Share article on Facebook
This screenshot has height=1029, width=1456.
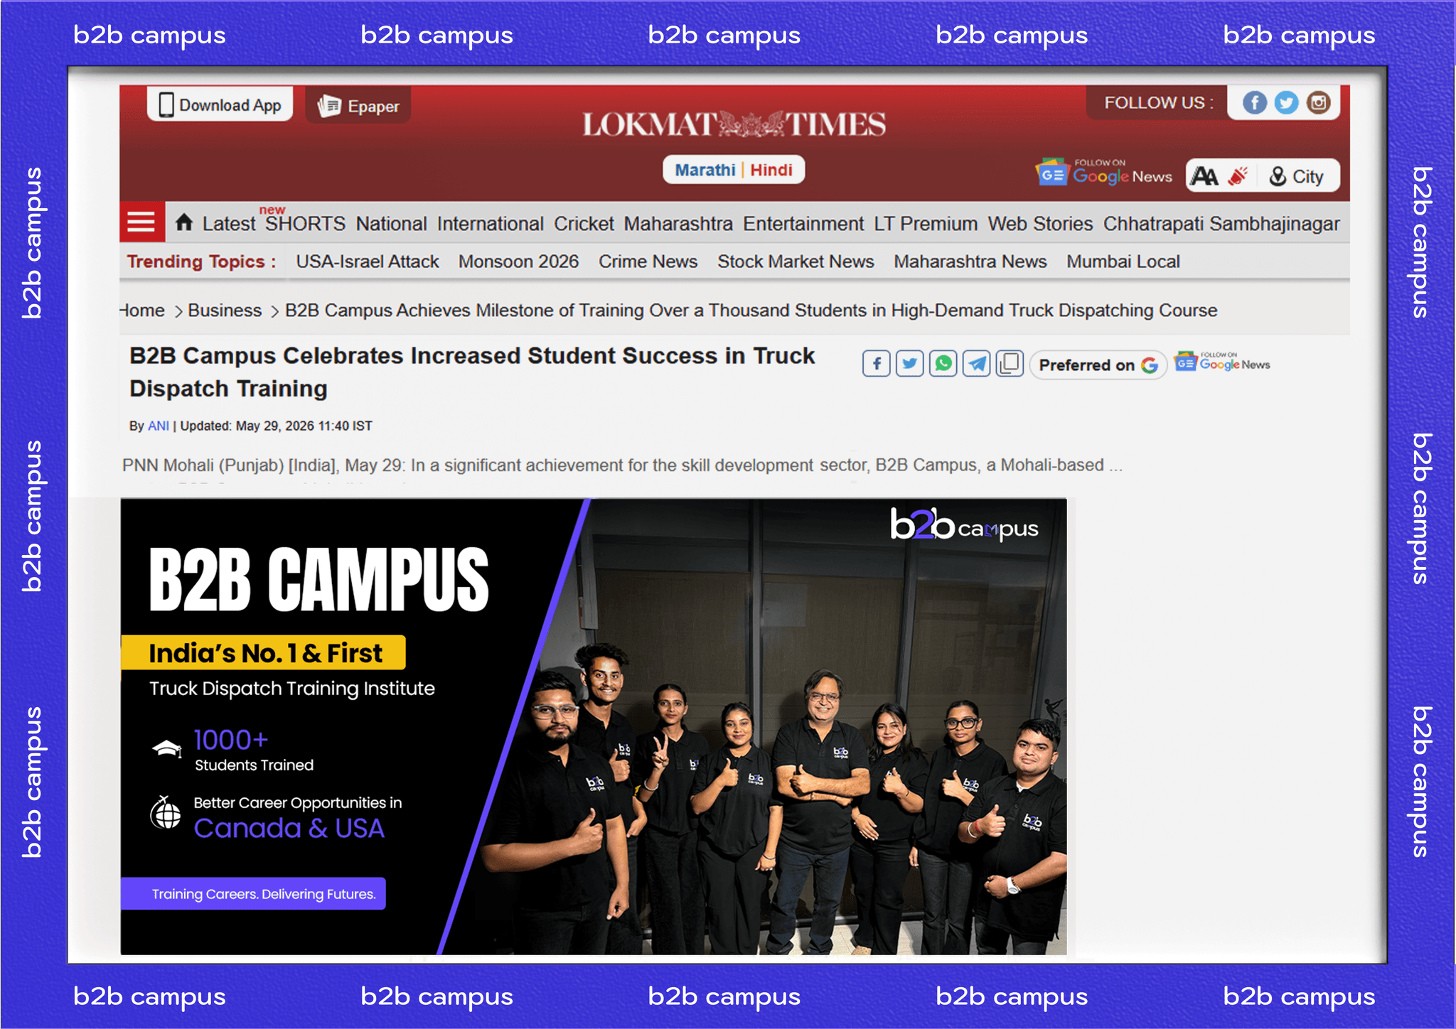876,364
